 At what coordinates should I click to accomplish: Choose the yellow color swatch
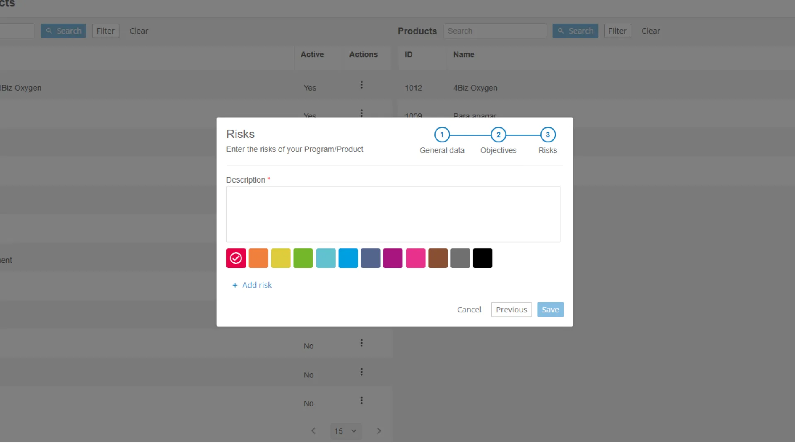[x=281, y=258]
